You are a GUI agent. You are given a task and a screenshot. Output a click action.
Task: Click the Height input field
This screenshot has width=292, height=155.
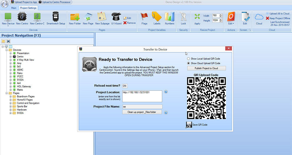click(216, 20)
